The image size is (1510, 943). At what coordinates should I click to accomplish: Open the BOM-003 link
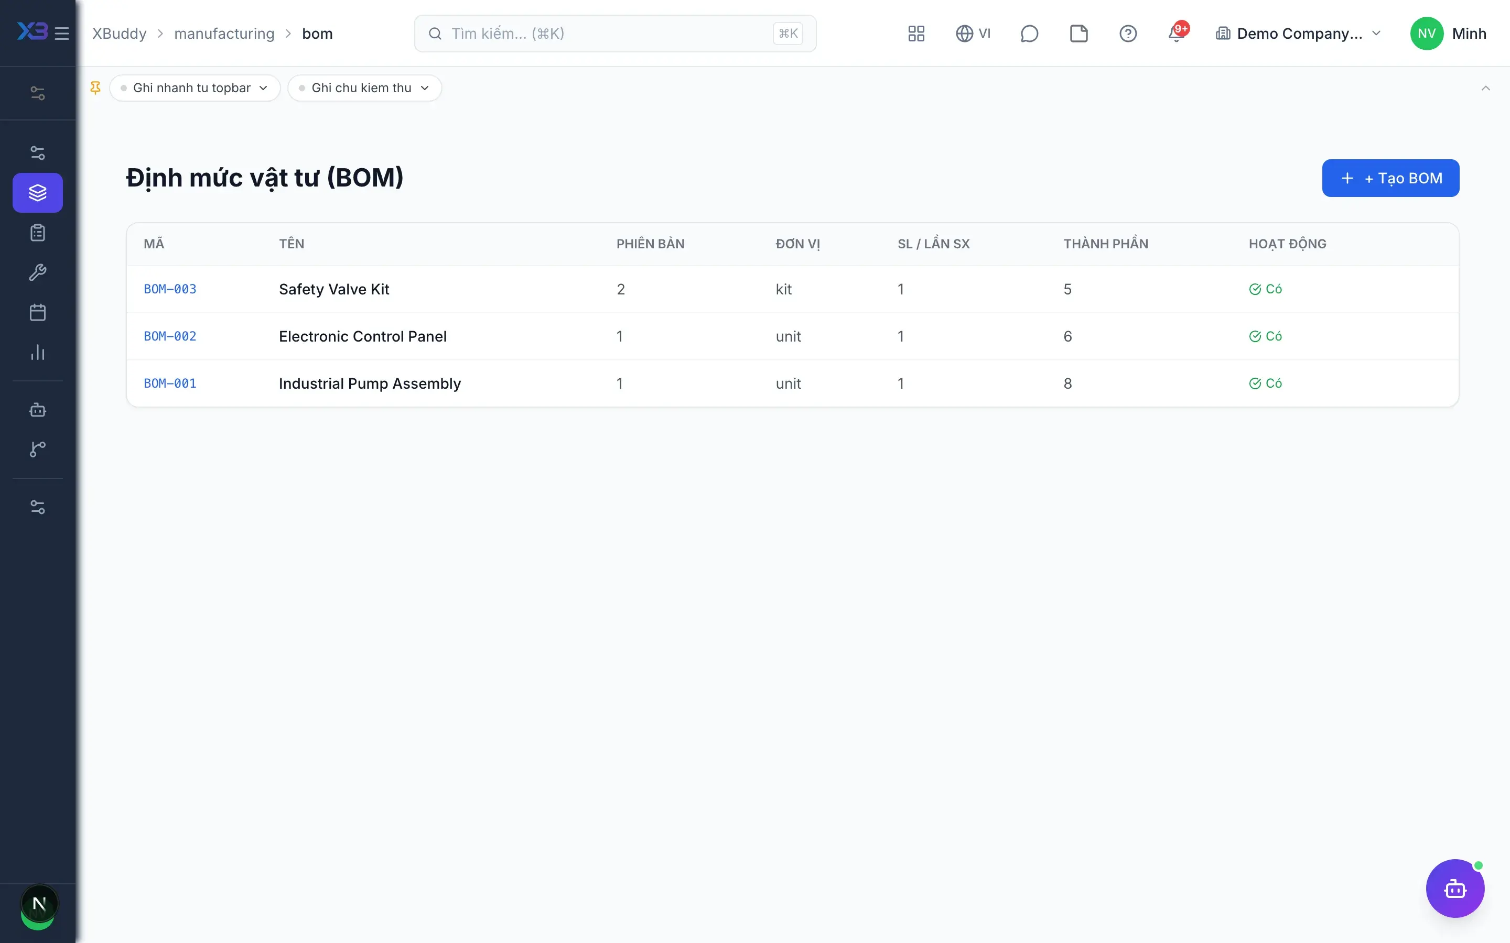pos(170,289)
